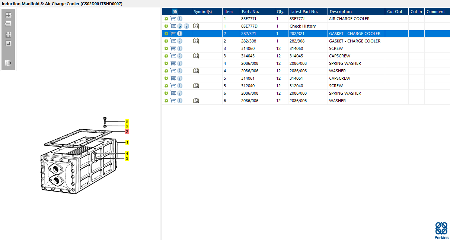450x240 pixels.
Task: Click the Check History text for 8SE777D
Action: click(303, 26)
